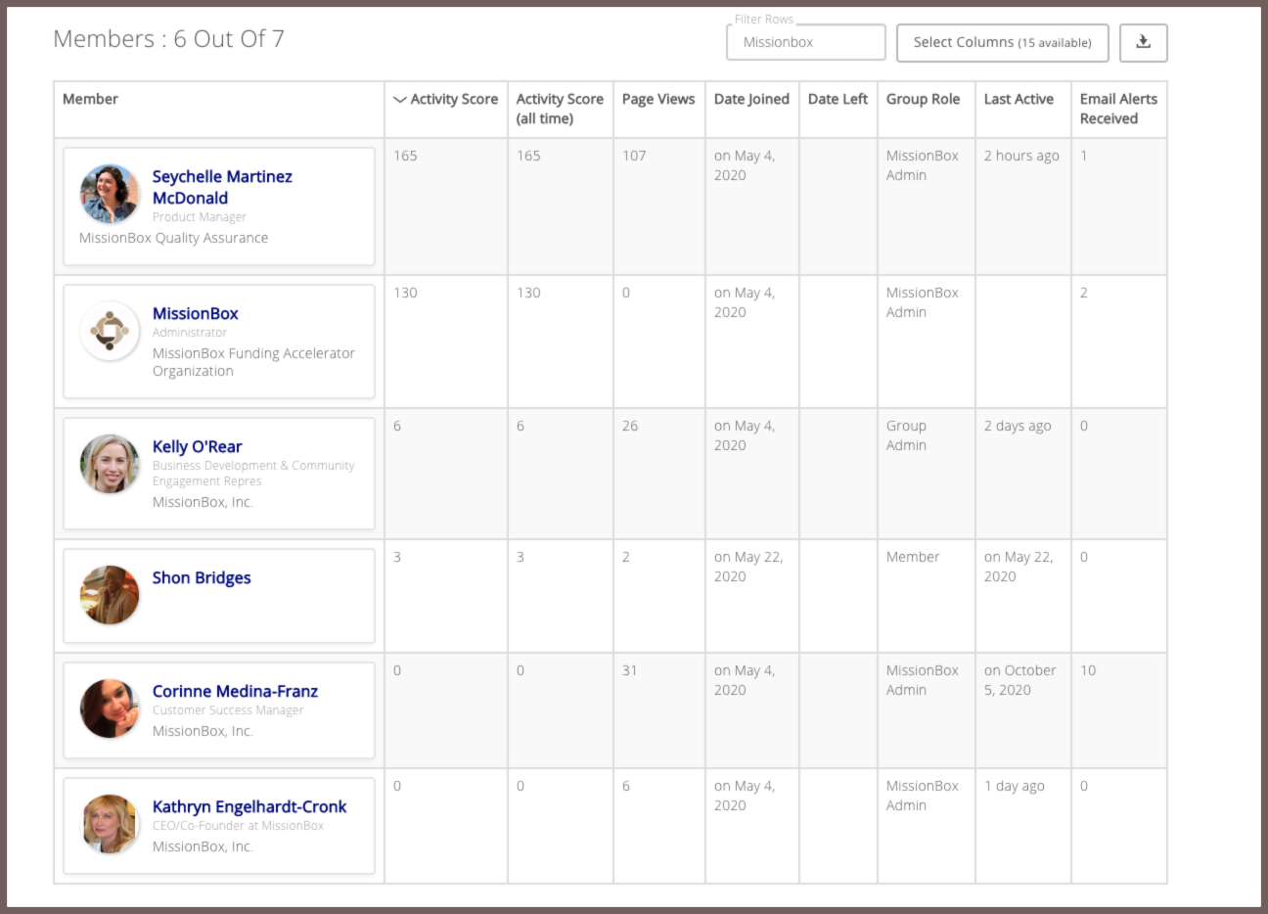Sort by Page Views column header
The height and width of the screenshot is (914, 1268).
[x=658, y=99]
